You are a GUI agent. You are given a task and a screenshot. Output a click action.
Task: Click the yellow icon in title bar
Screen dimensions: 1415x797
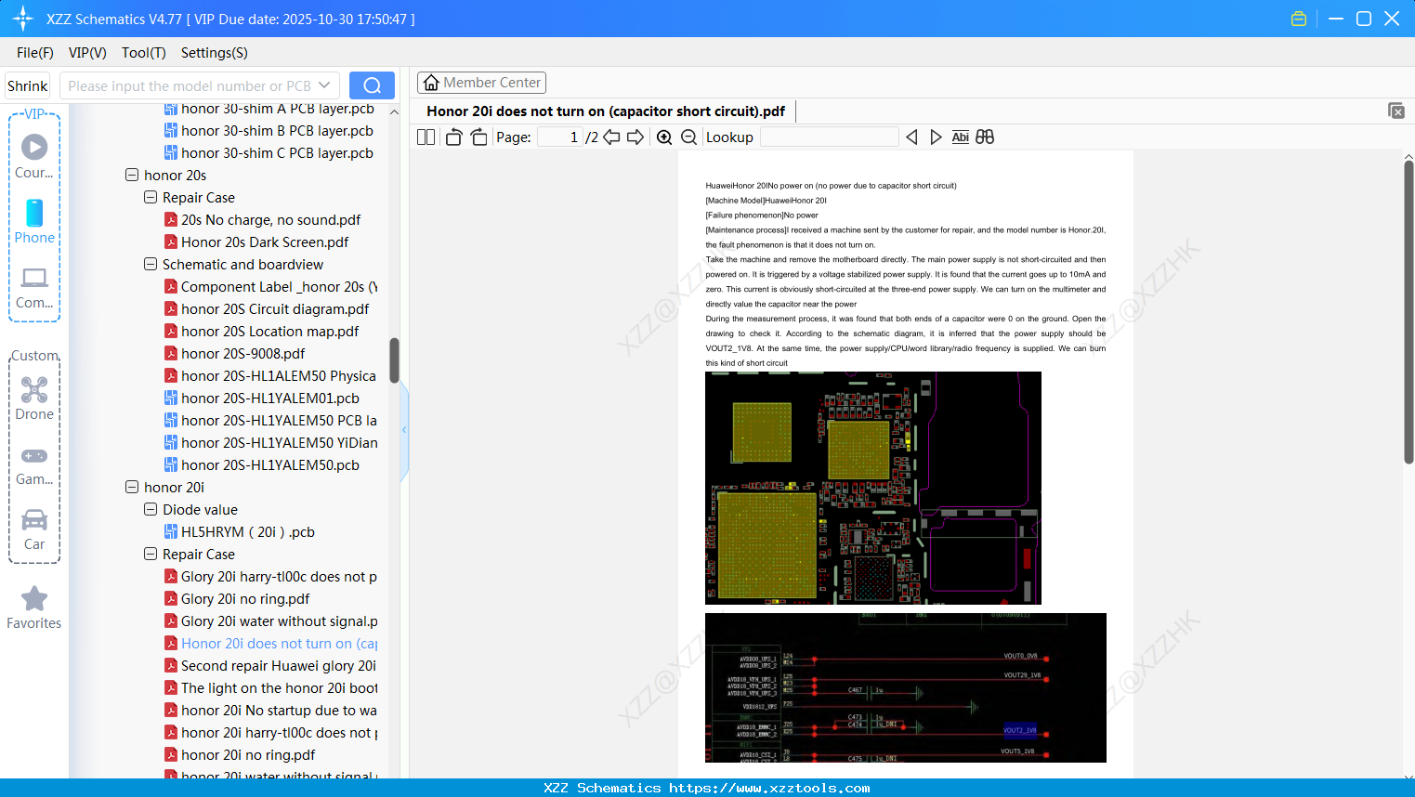pos(1299,19)
